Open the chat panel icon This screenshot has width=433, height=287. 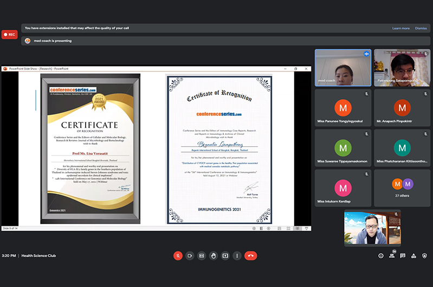pyautogui.click(x=403, y=256)
